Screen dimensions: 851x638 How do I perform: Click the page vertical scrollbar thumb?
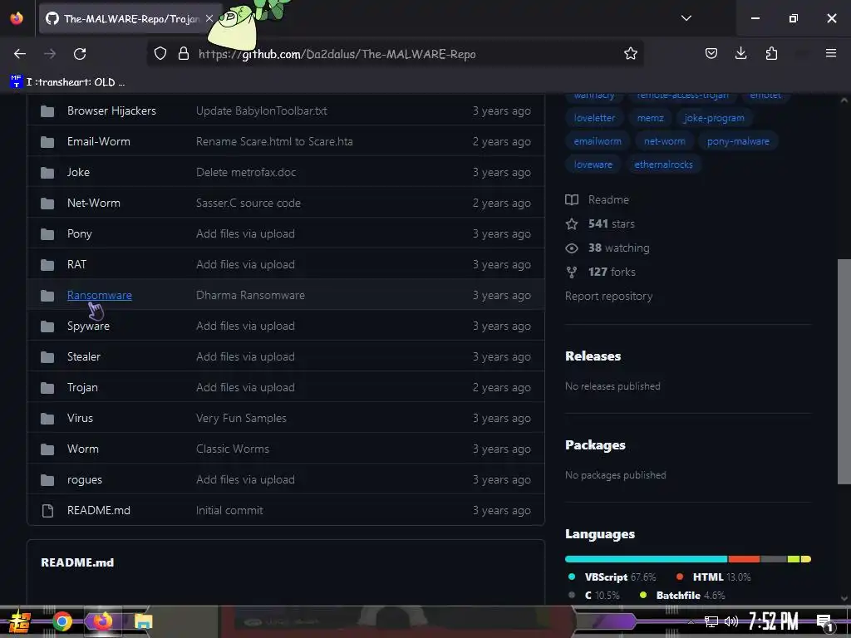point(844,371)
